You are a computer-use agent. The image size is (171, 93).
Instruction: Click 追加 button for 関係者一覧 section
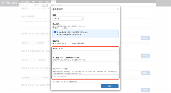tap(145, 38)
